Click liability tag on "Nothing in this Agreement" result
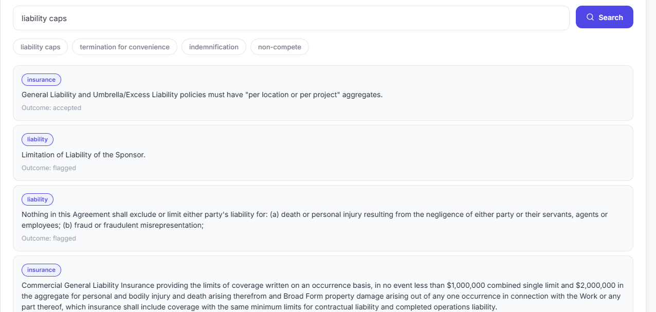 pos(38,199)
